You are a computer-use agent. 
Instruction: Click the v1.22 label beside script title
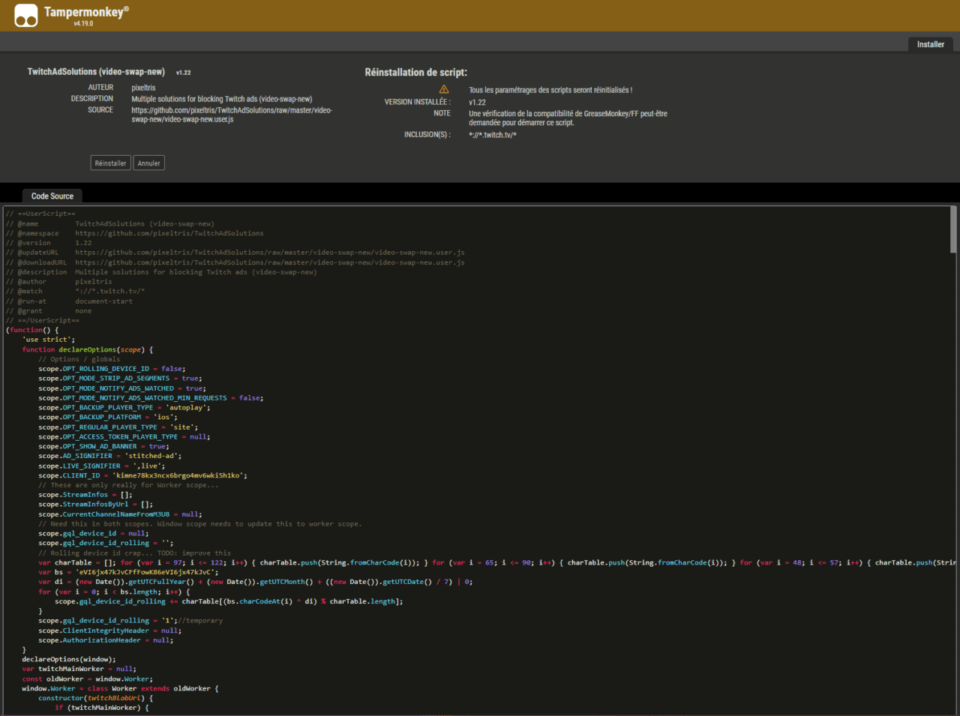tap(184, 73)
